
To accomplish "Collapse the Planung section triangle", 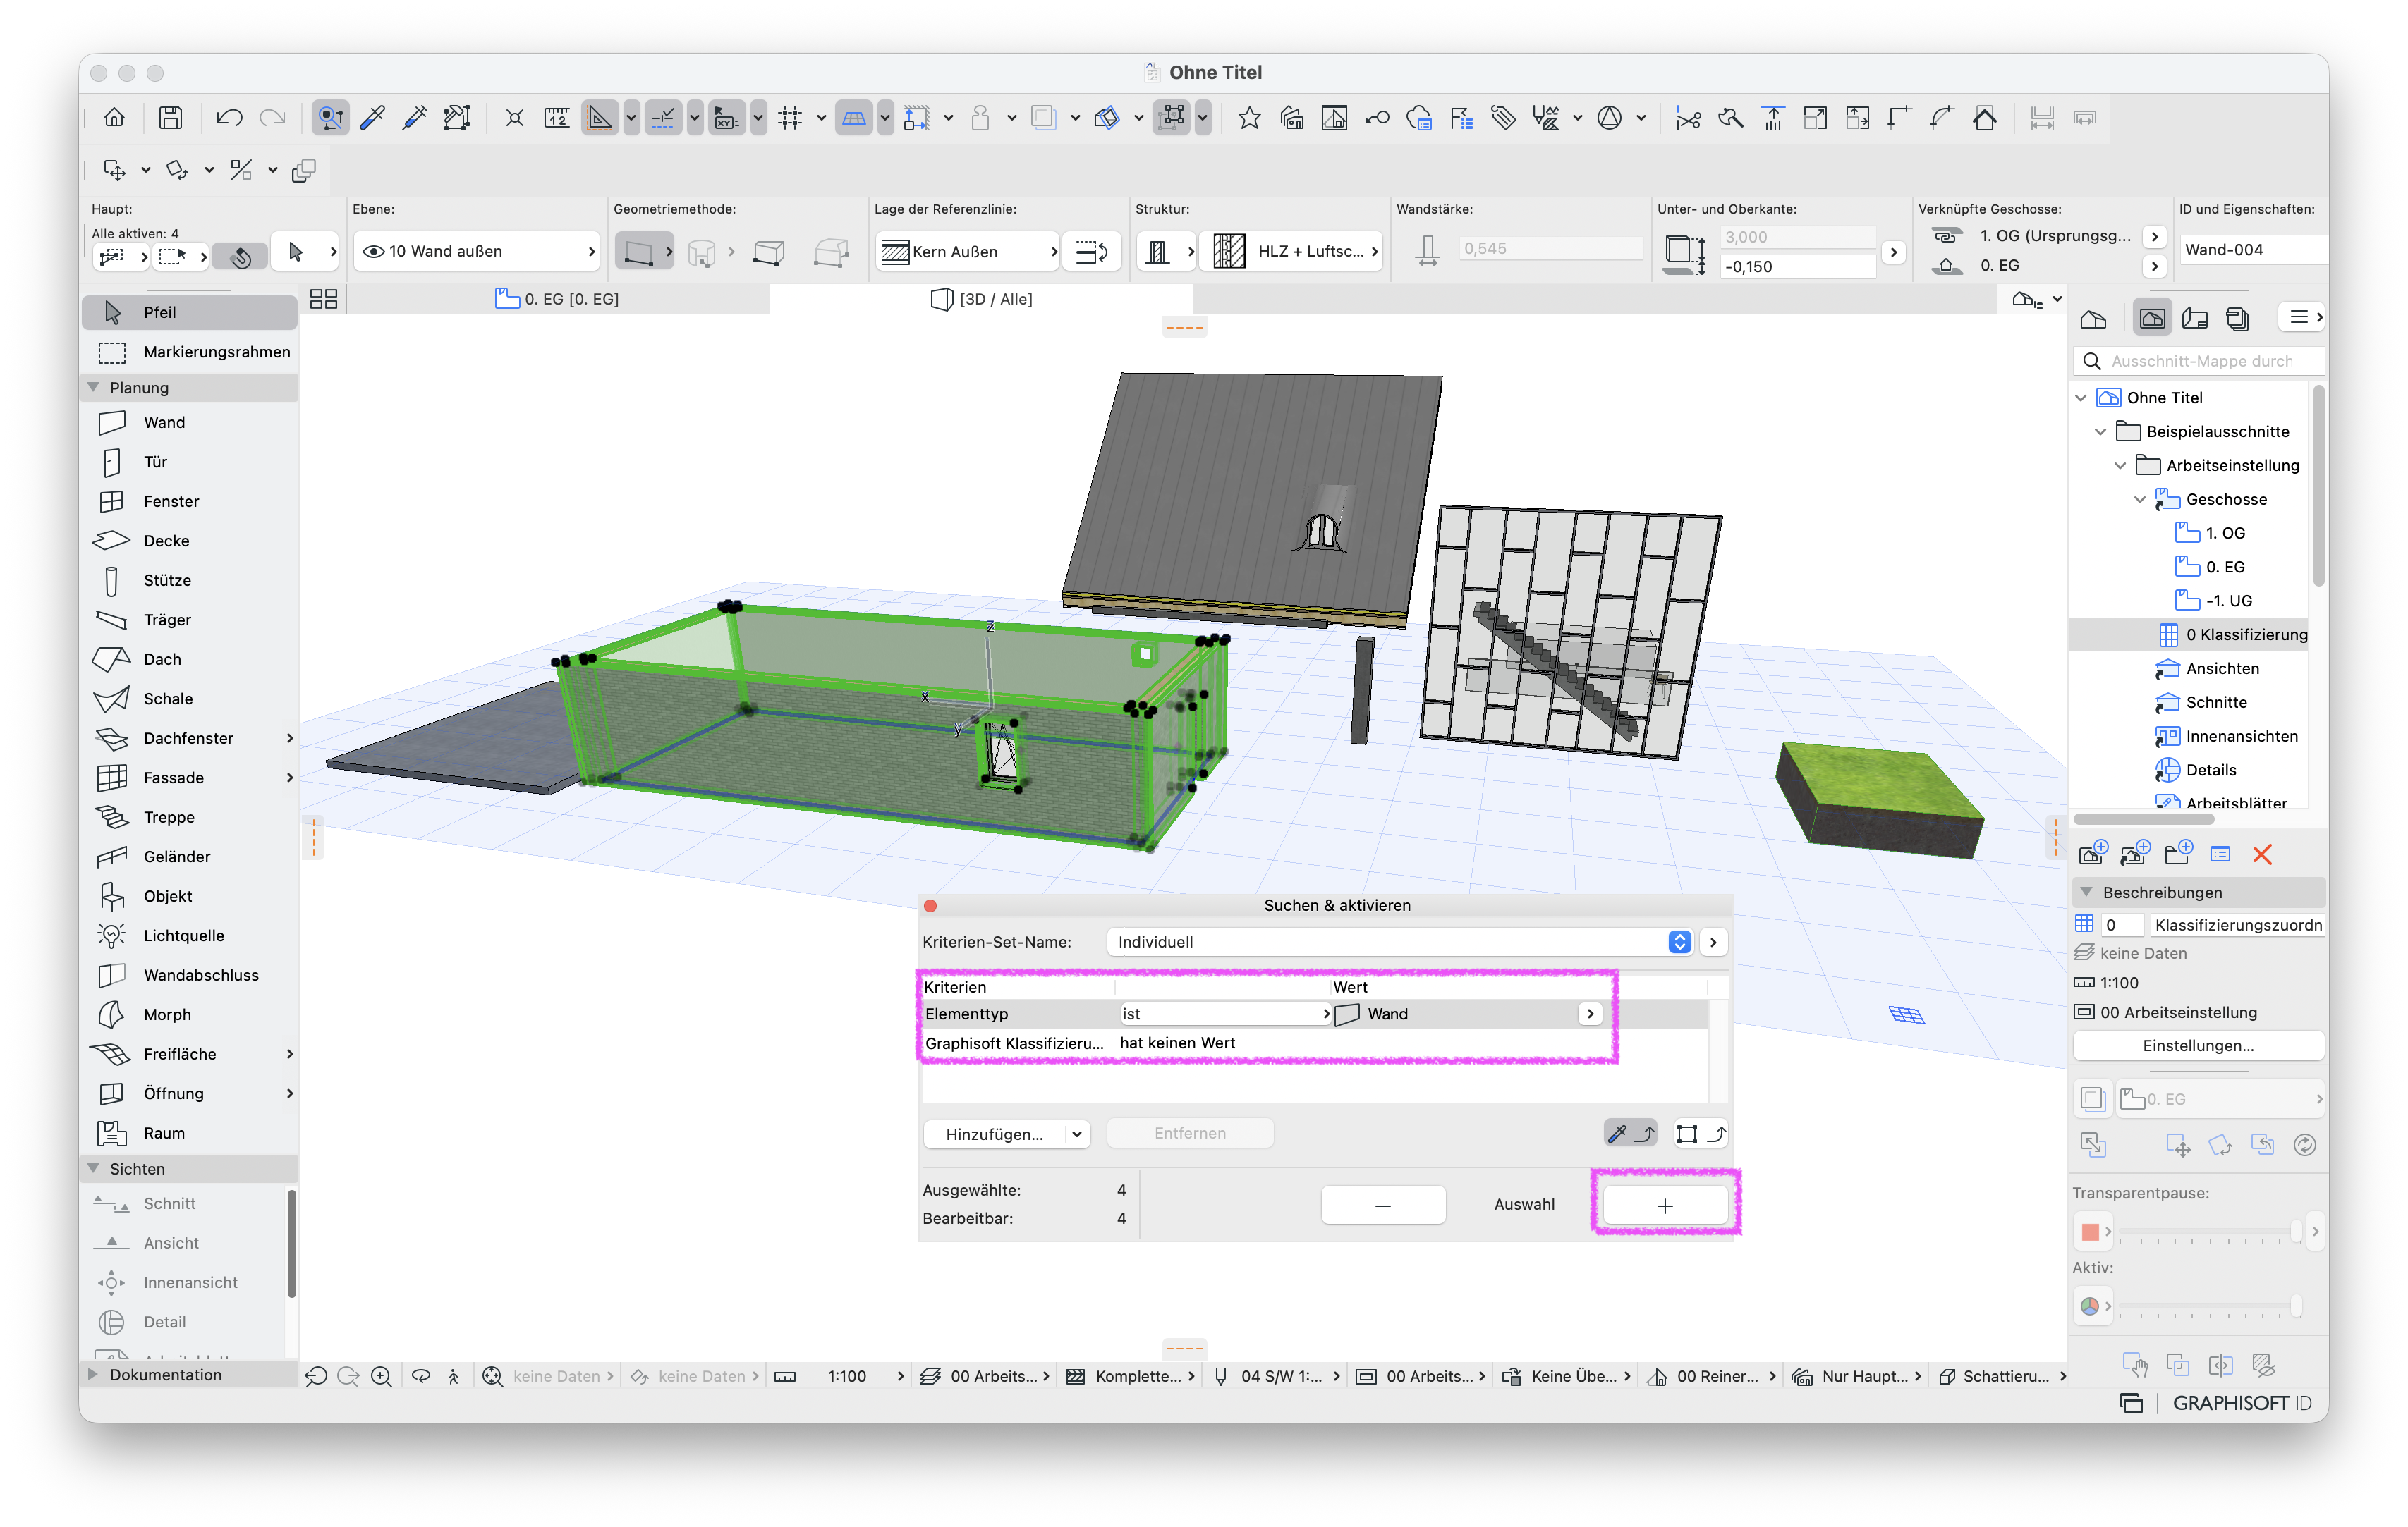I will click(94, 388).
